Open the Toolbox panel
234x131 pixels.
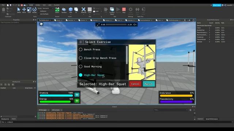64,10
